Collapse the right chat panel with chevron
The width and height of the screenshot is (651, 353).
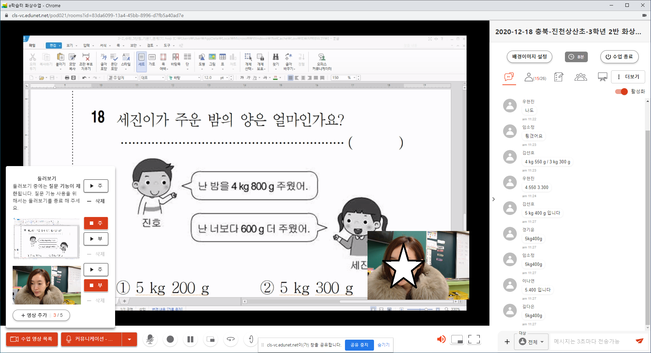[494, 199]
